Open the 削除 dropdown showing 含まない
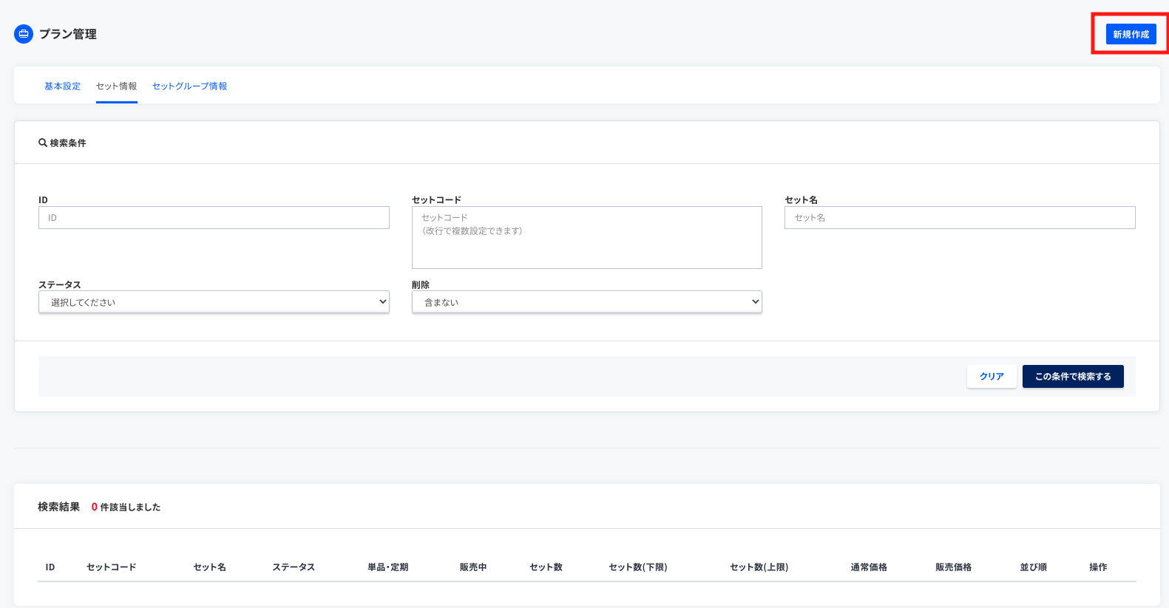Viewport: 1169px width, 608px height. 586,301
